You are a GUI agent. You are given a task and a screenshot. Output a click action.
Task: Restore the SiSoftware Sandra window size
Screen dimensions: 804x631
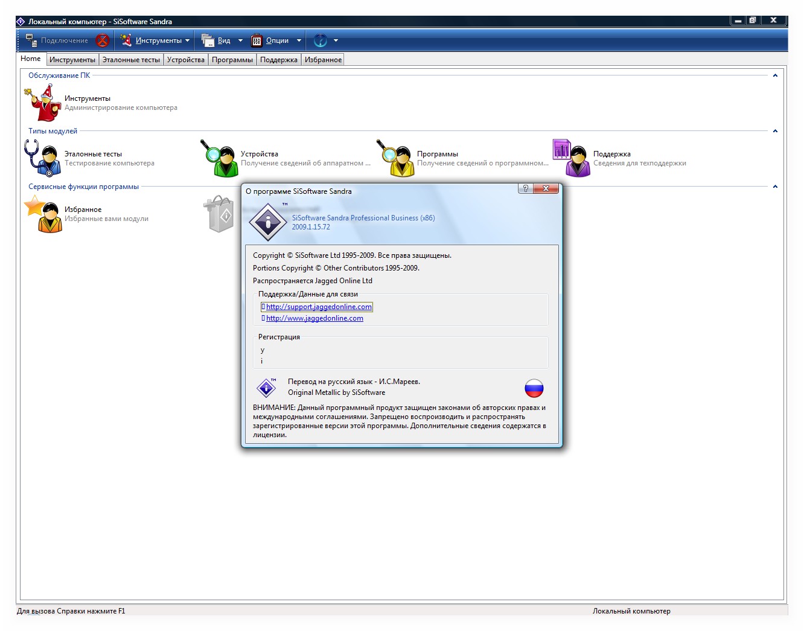(753, 20)
